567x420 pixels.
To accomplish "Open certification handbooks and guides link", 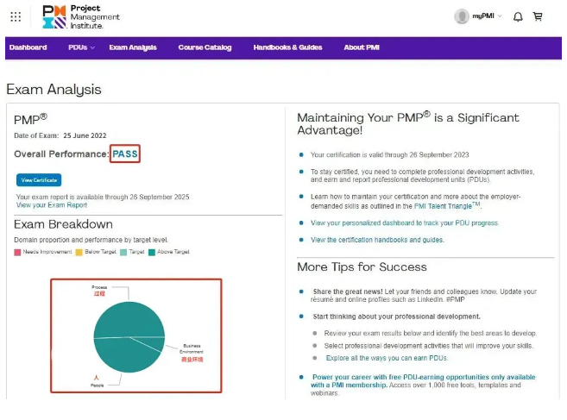I will 377,240.
